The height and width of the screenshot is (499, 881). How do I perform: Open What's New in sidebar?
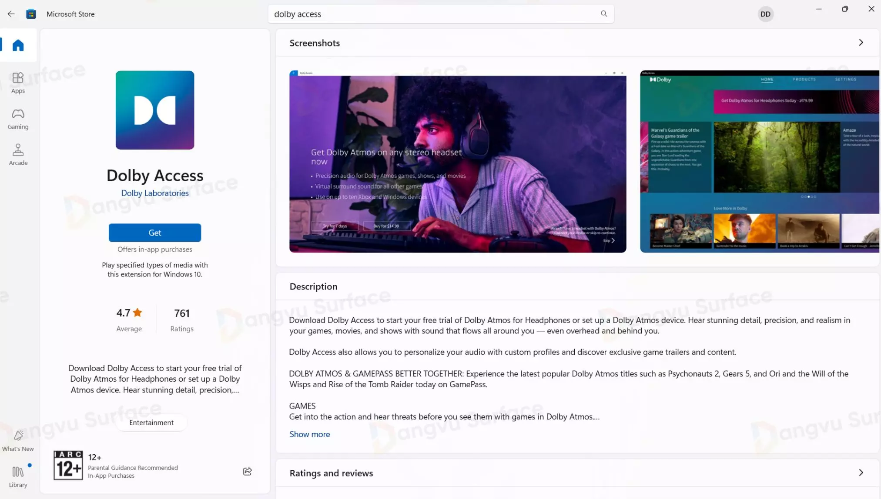[x=18, y=441]
